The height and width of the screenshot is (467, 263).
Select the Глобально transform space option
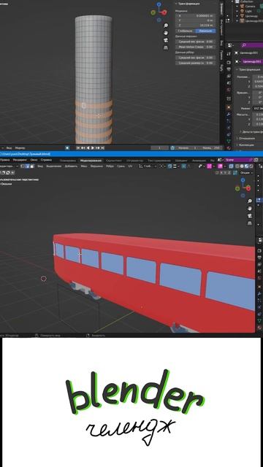coord(186,31)
